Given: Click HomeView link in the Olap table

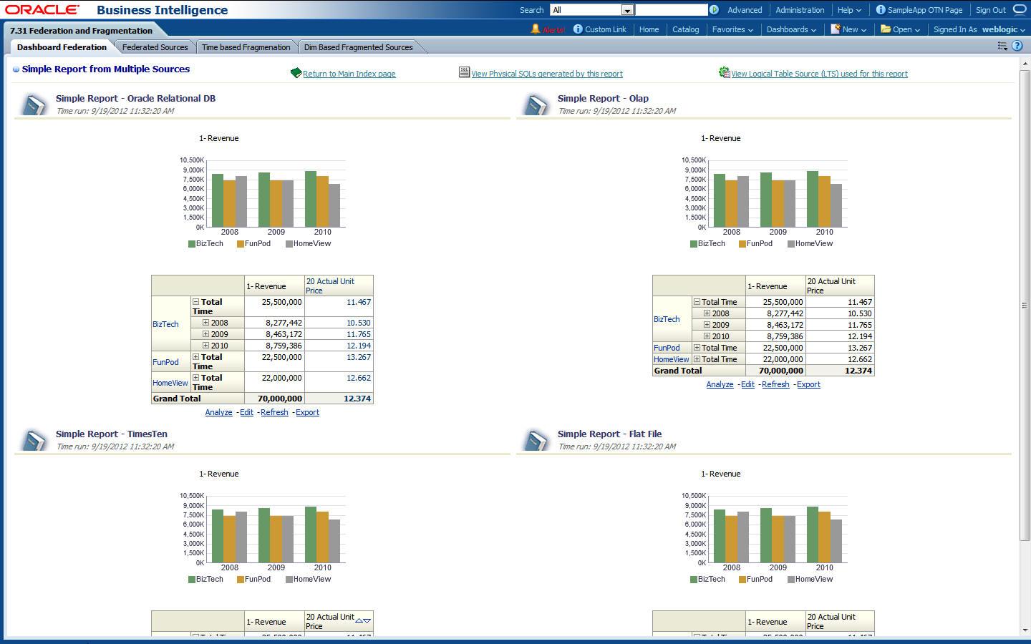Looking at the screenshot, I should 671,359.
